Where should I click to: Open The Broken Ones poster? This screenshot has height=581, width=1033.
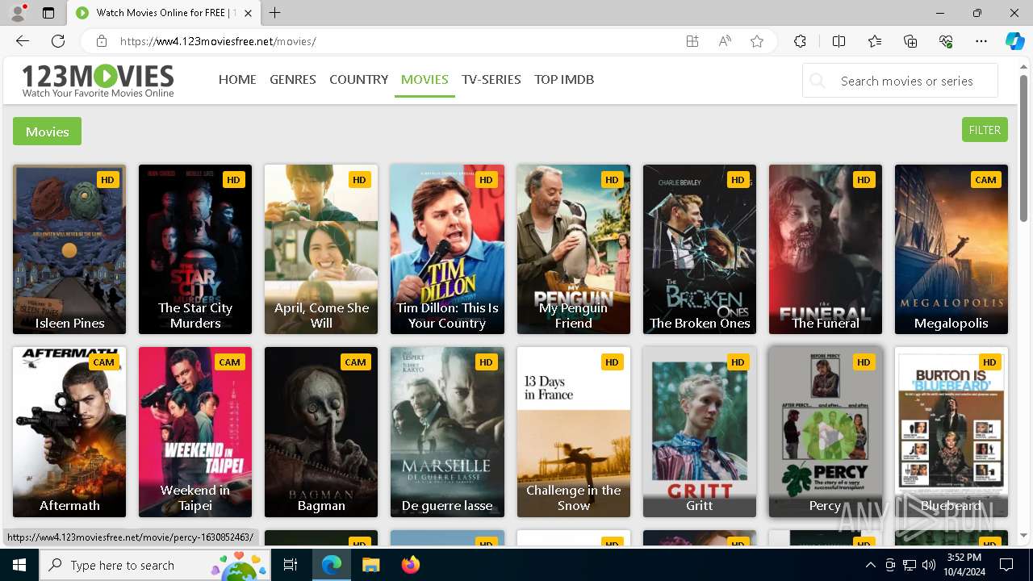(x=700, y=249)
